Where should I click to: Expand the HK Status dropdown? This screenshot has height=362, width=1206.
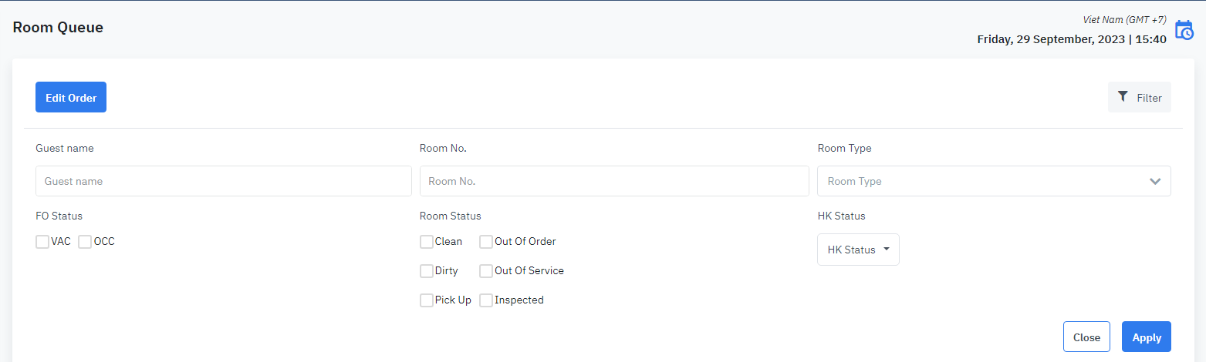[857, 250]
